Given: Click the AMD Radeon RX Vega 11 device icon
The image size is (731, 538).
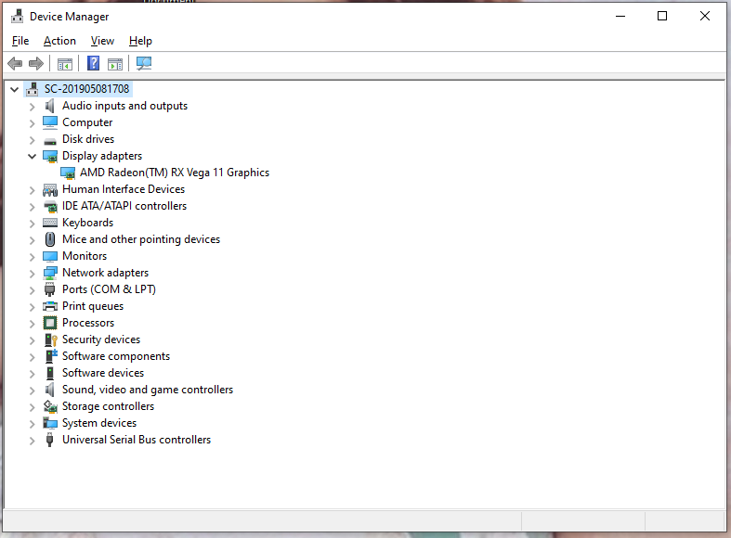Looking at the screenshot, I should tap(68, 173).
